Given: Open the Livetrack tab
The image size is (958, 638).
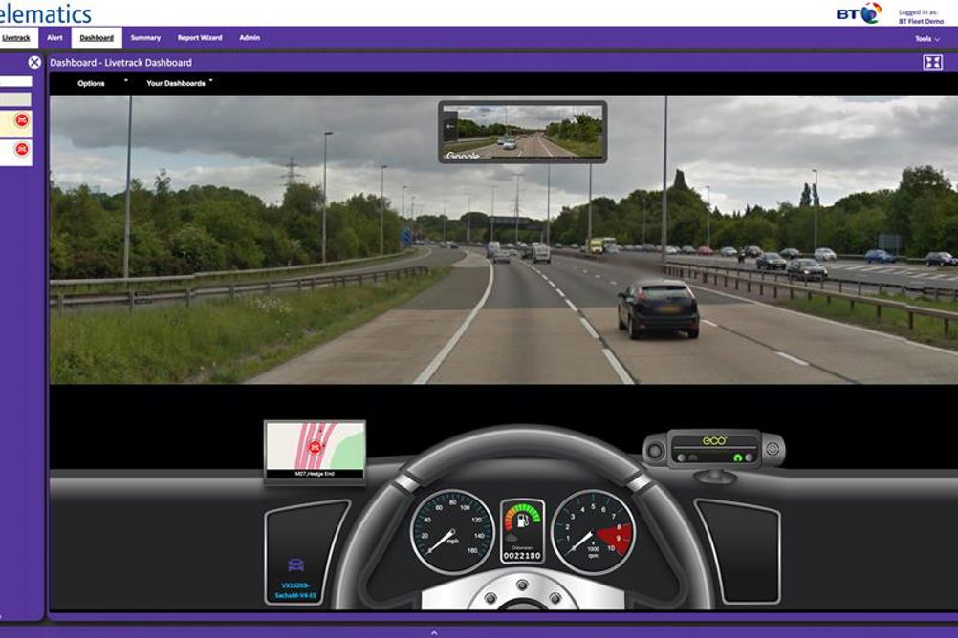Looking at the screenshot, I should click(x=16, y=38).
